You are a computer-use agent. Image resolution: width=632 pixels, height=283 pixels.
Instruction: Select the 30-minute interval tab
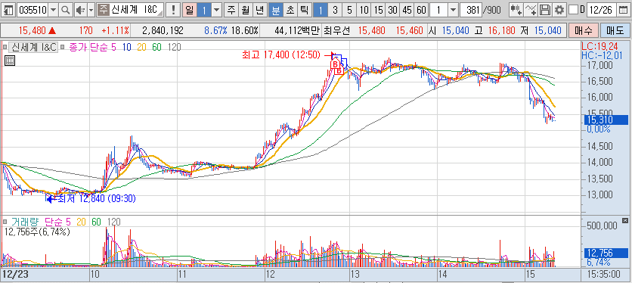(392, 10)
